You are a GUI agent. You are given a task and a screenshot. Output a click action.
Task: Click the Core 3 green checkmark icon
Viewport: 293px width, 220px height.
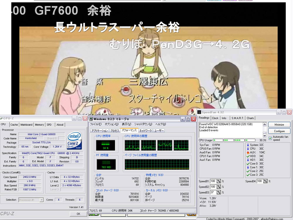(x=248, y=175)
